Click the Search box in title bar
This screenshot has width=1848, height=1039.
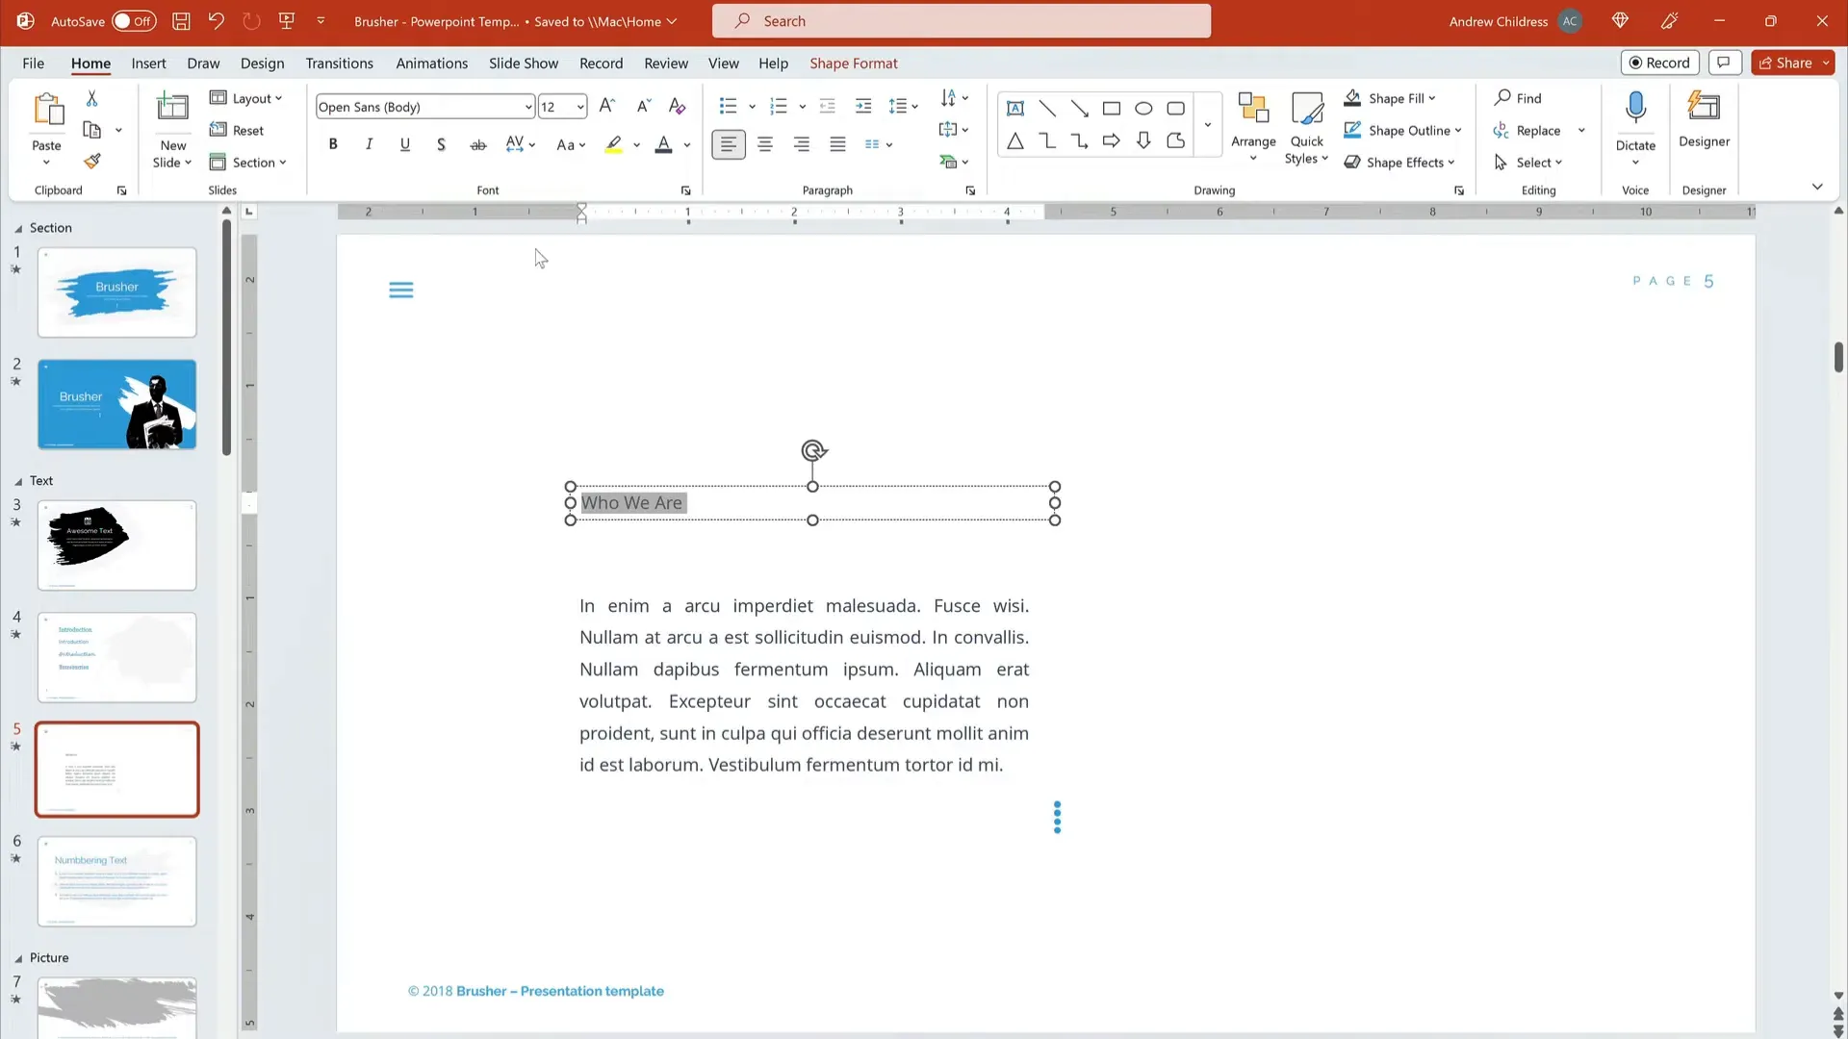961,21
